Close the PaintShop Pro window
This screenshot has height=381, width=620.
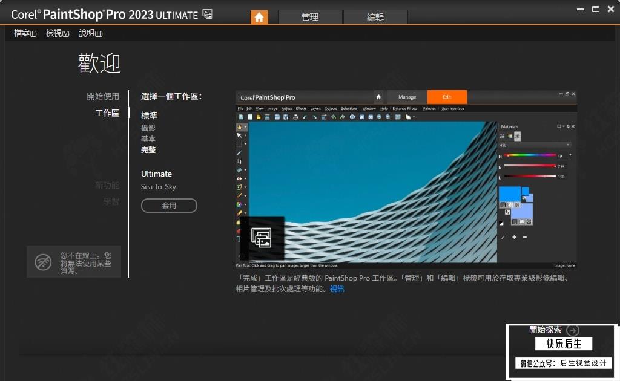[611, 9]
